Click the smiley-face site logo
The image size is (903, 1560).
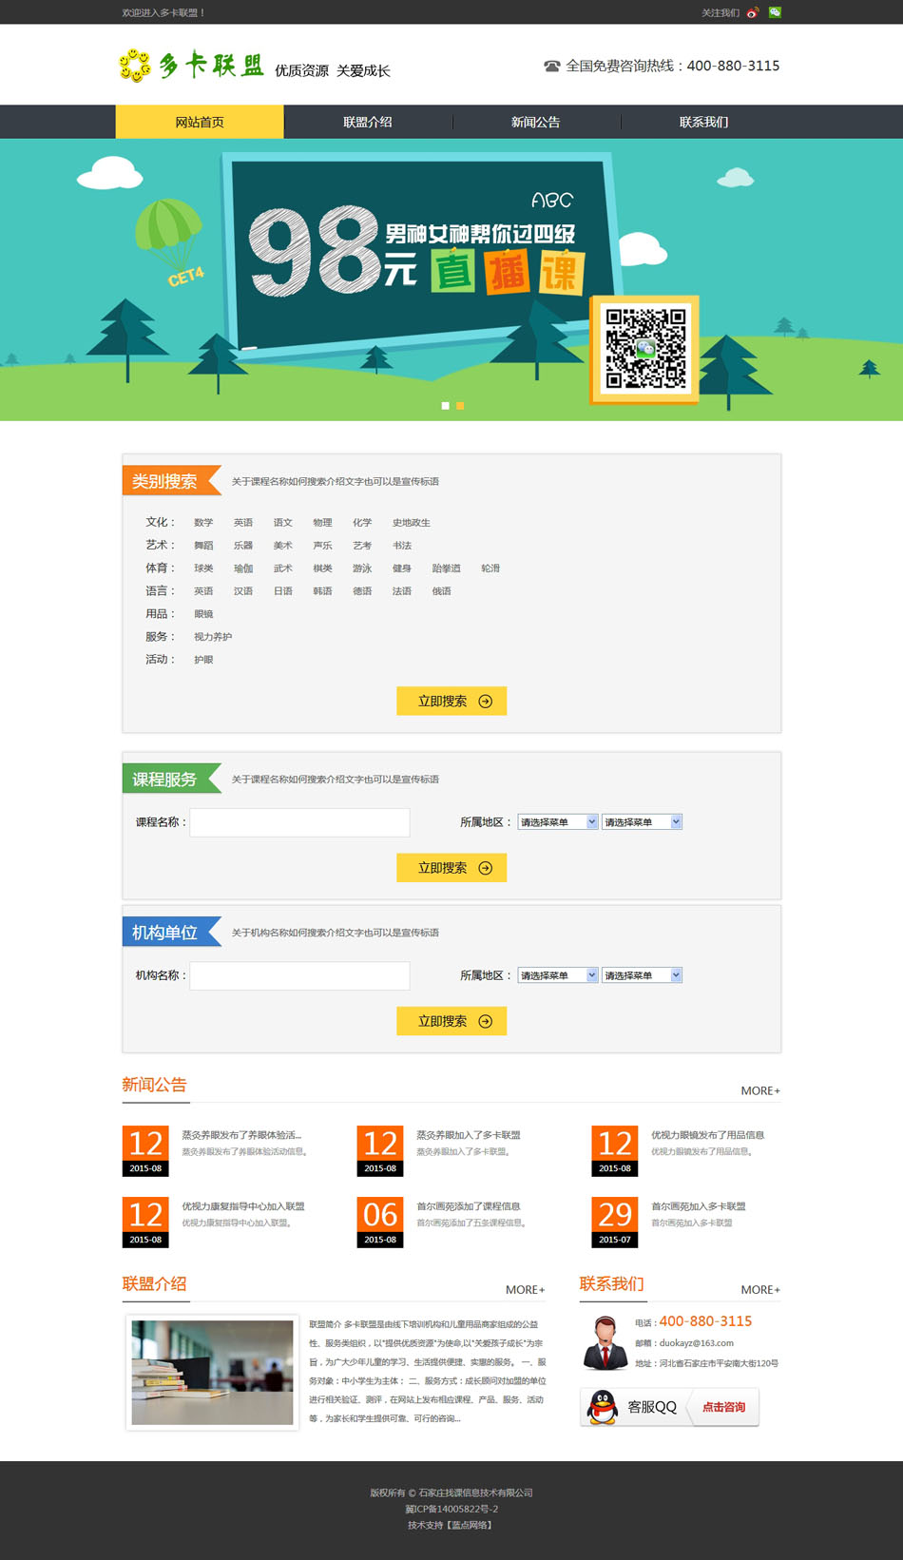pyautogui.click(x=135, y=66)
